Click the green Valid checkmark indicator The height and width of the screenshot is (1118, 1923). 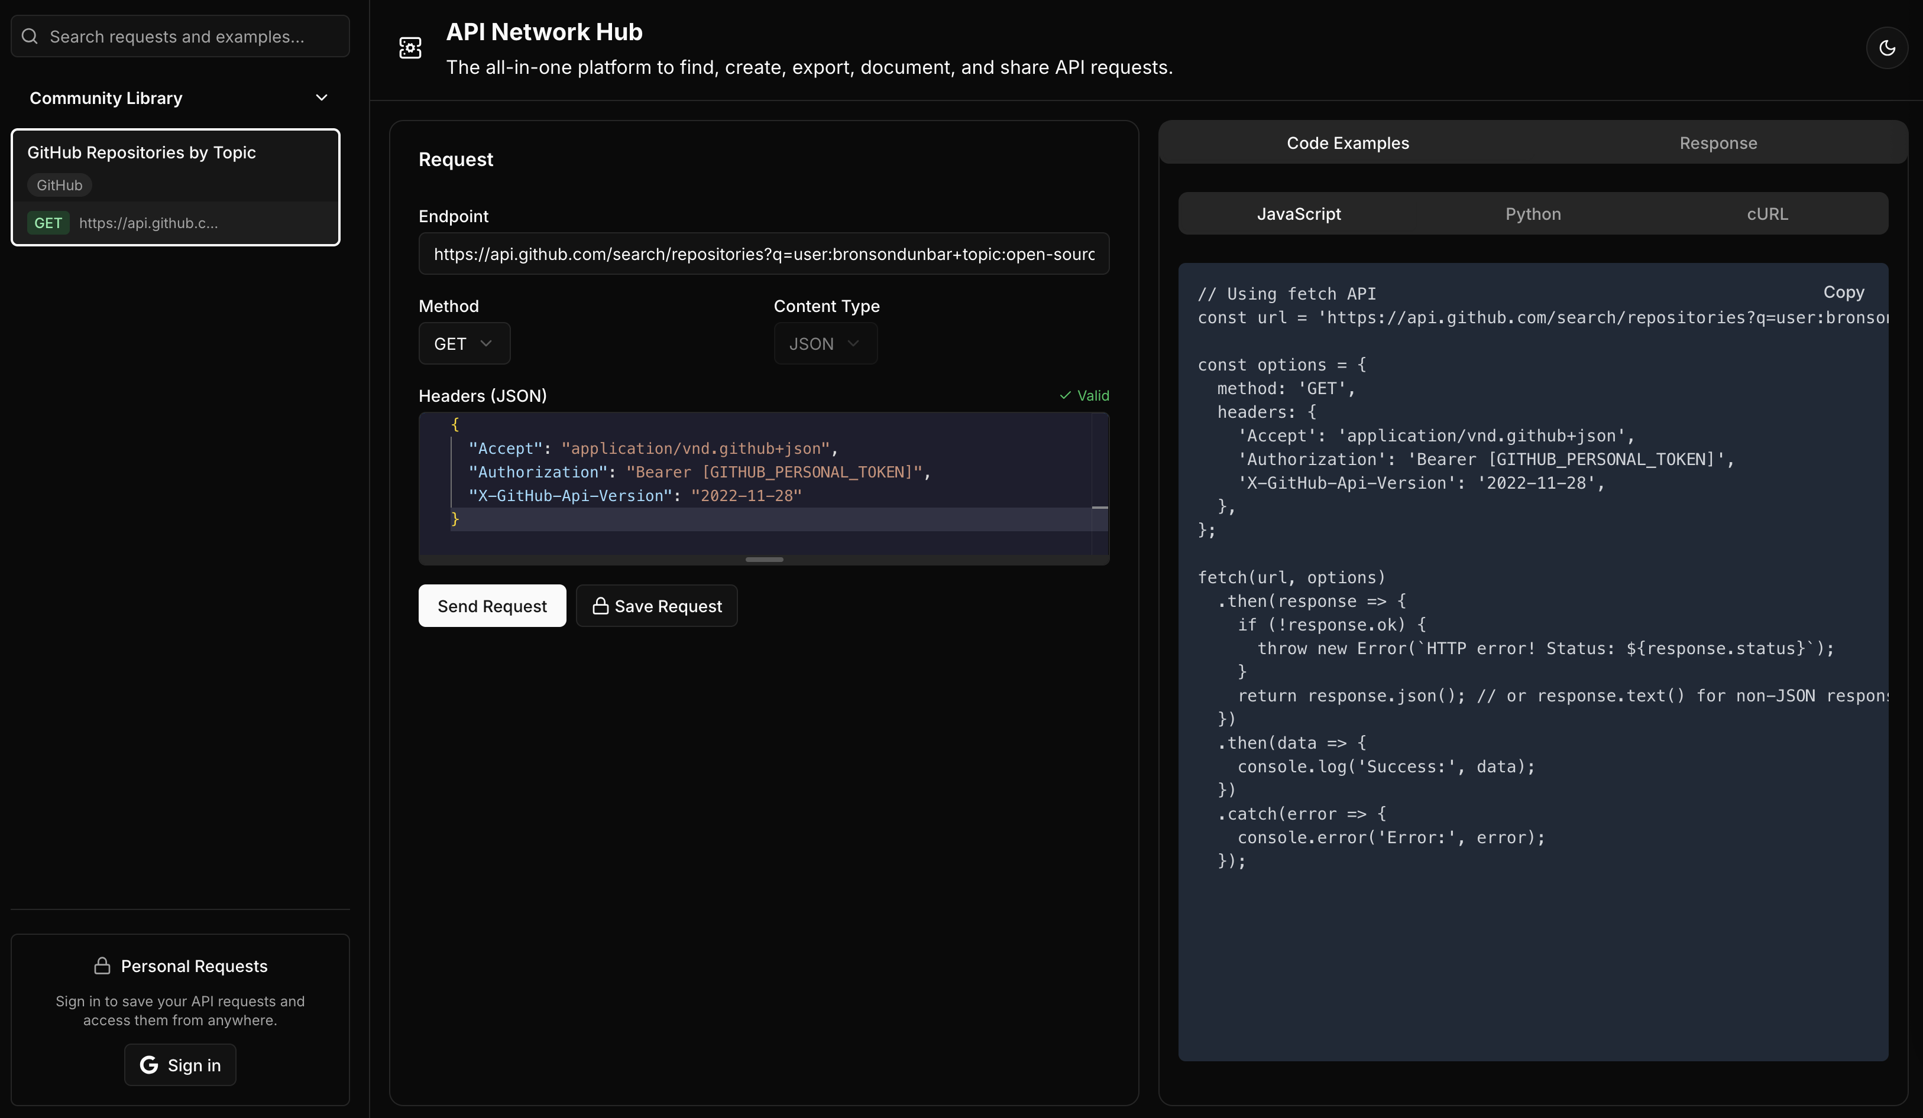pos(1066,395)
